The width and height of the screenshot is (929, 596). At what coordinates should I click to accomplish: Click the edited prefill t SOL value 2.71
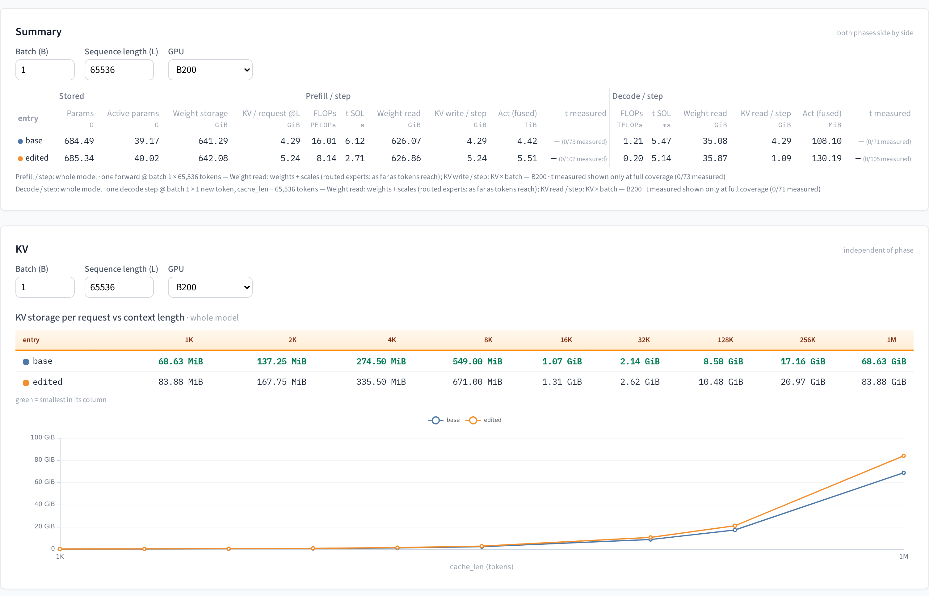tap(355, 158)
